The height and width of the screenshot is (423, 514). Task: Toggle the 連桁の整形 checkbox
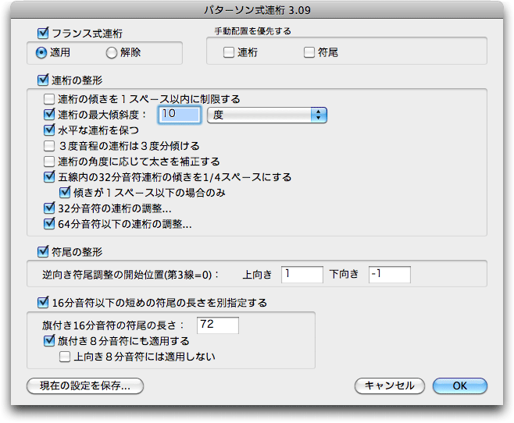click(43, 80)
